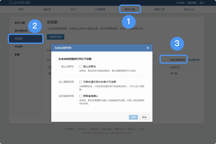Click the 批量设置群管理 link
The width and height of the screenshot is (216, 144).
pyautogui.click(x=177, y=60)
